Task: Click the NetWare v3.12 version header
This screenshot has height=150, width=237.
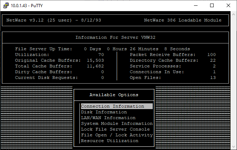Action: [x=54, y=20]
